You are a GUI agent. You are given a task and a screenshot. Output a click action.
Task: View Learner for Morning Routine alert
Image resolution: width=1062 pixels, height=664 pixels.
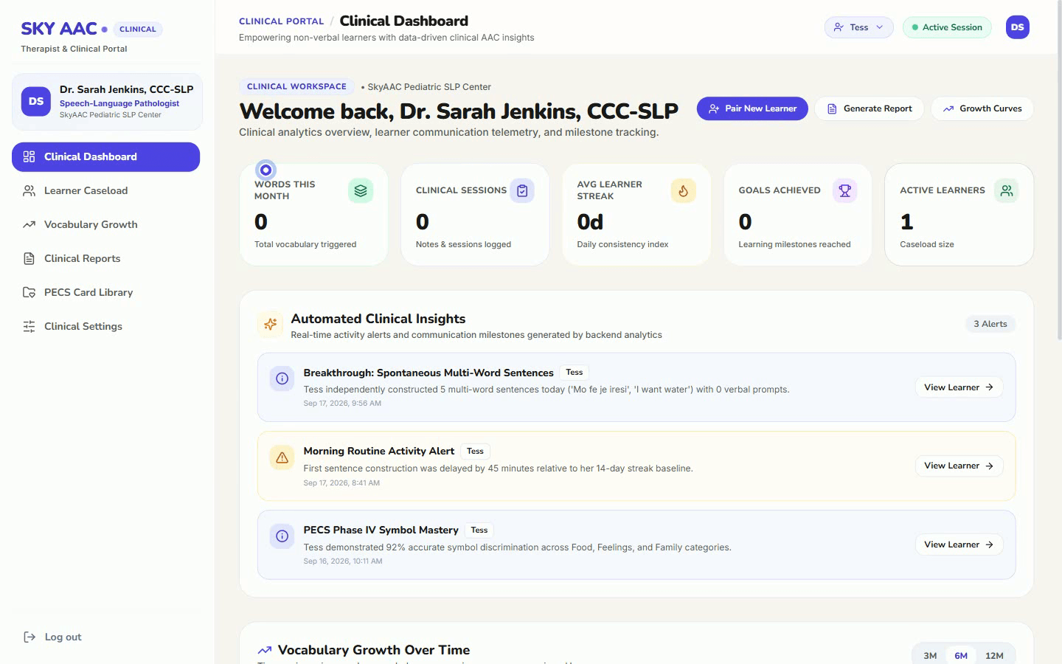pos(959,466)
